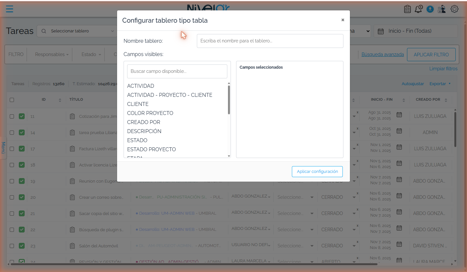Sort by CREADO POR column arrows
The width and height of the screenshot is (467, 272).
point(446,100)
